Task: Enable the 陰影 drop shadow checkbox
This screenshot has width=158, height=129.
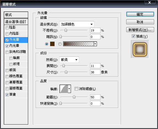Action: coord(7,28)
